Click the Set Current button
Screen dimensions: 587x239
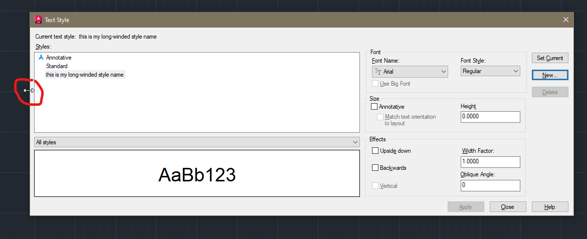pos(550,58)
